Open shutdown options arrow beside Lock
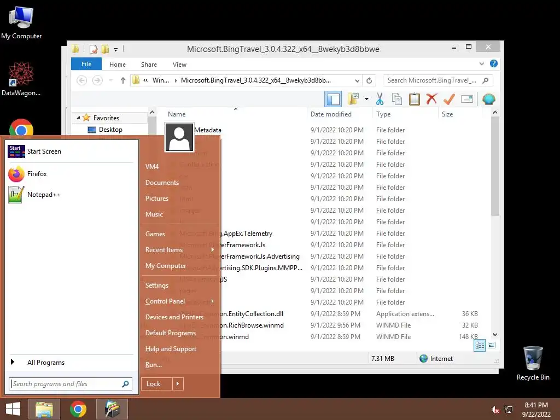 coord(178,384)
